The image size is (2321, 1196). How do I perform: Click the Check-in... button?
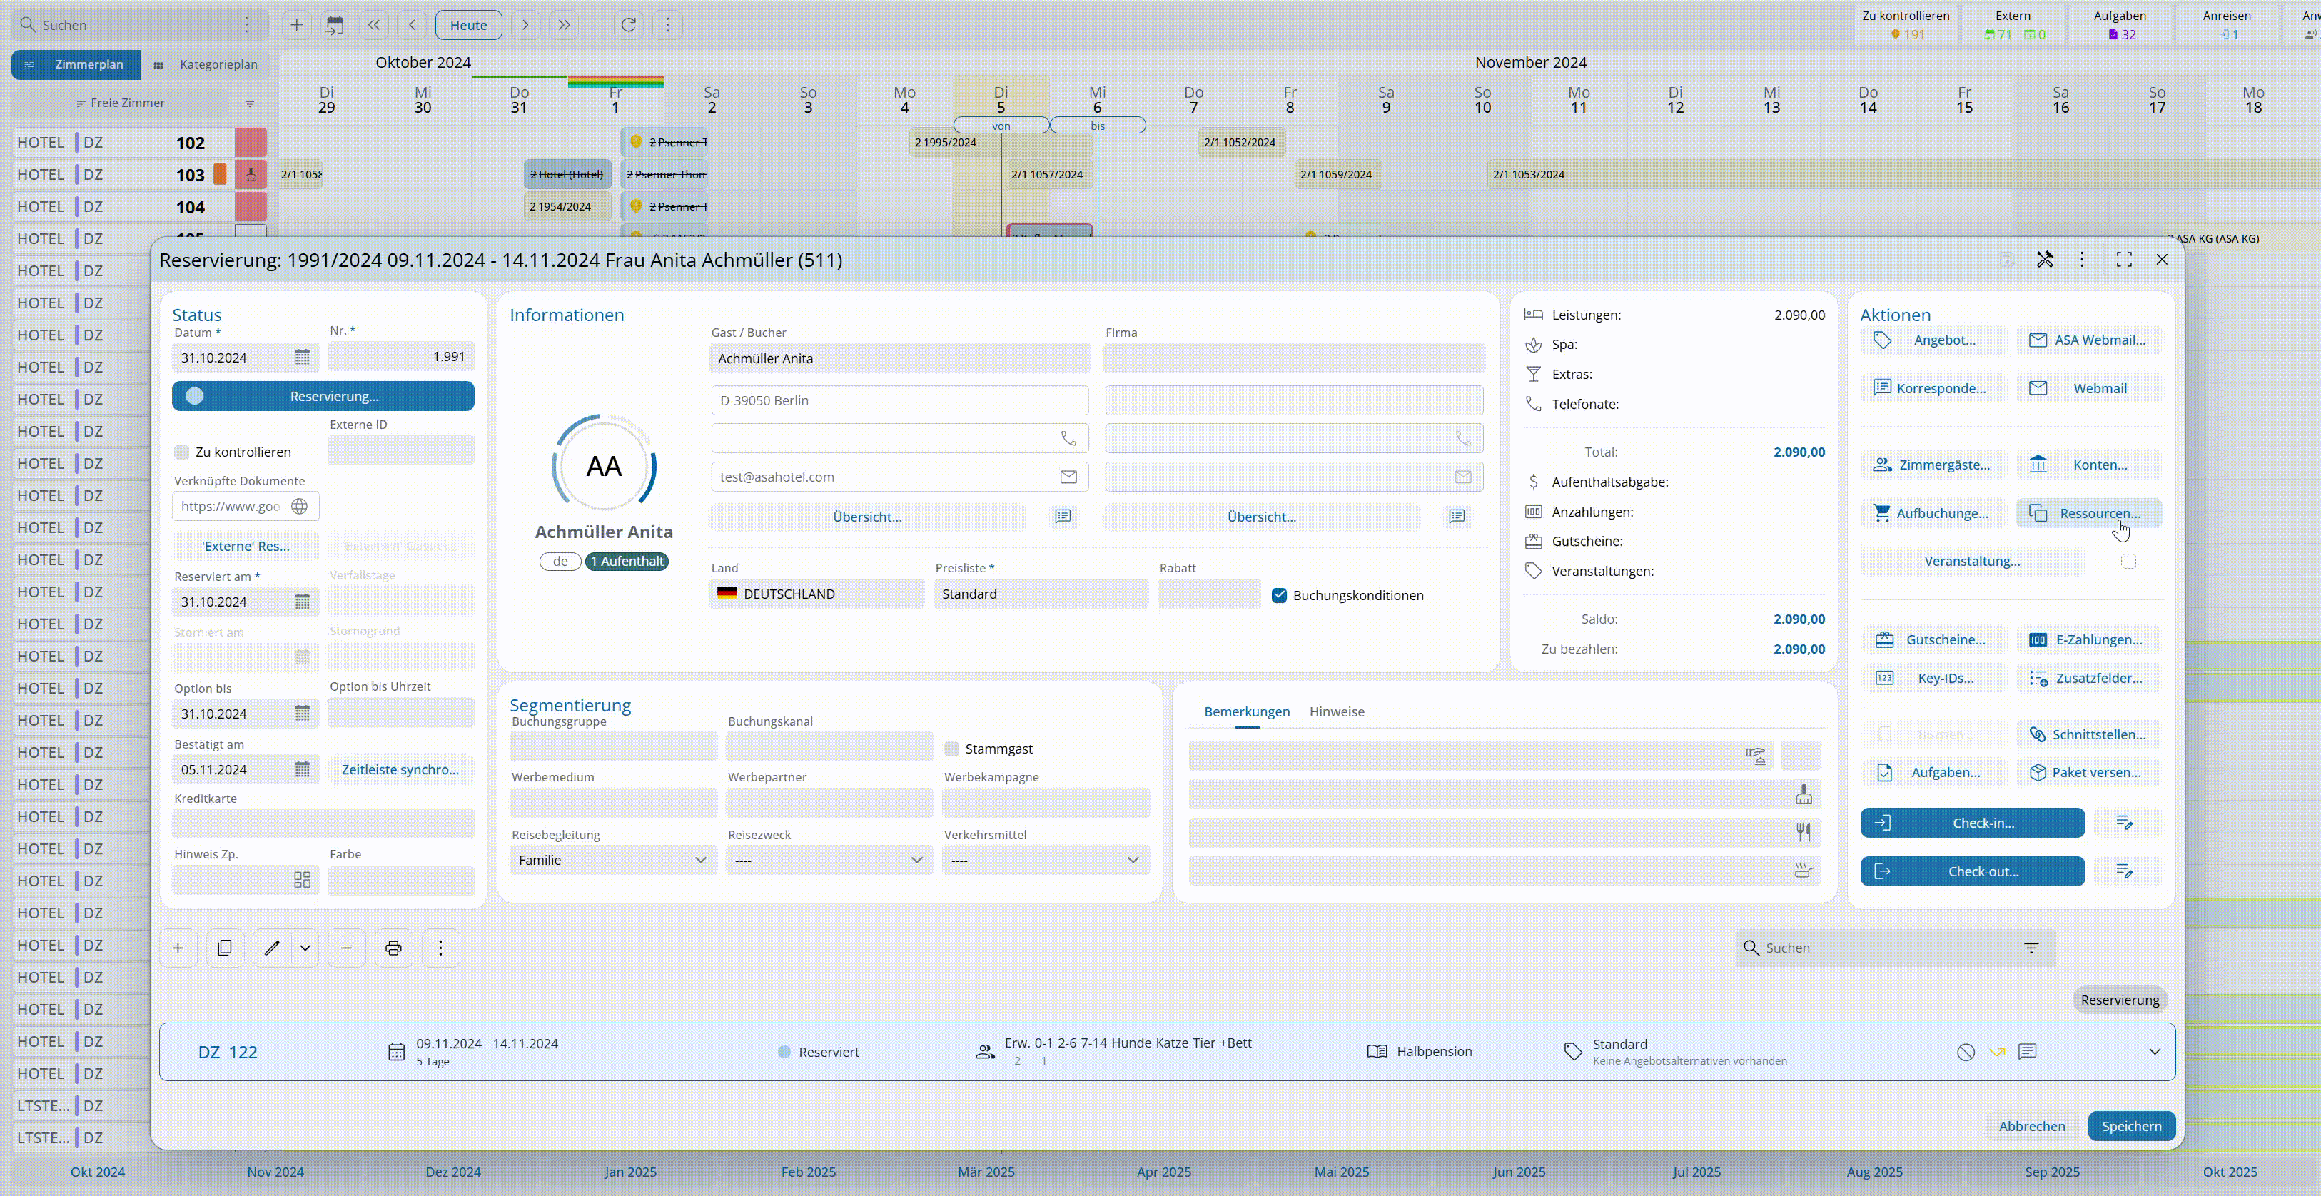tap(1972, 822)
